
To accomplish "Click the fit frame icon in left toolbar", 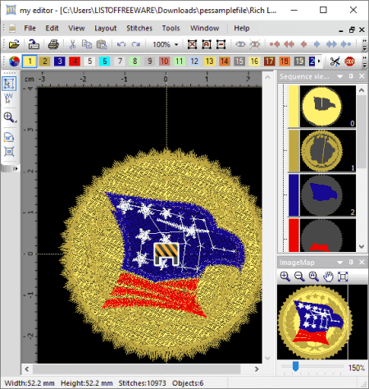I will point(9,151).
